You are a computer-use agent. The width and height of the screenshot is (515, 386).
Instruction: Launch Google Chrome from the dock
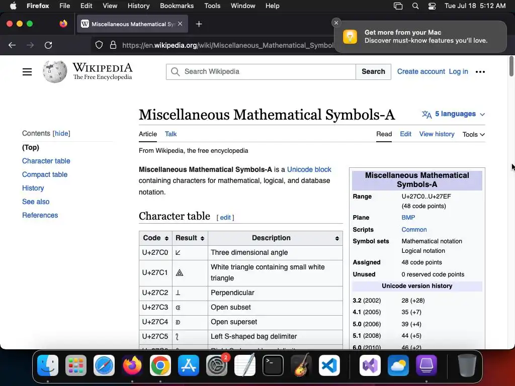coord(160,365)
